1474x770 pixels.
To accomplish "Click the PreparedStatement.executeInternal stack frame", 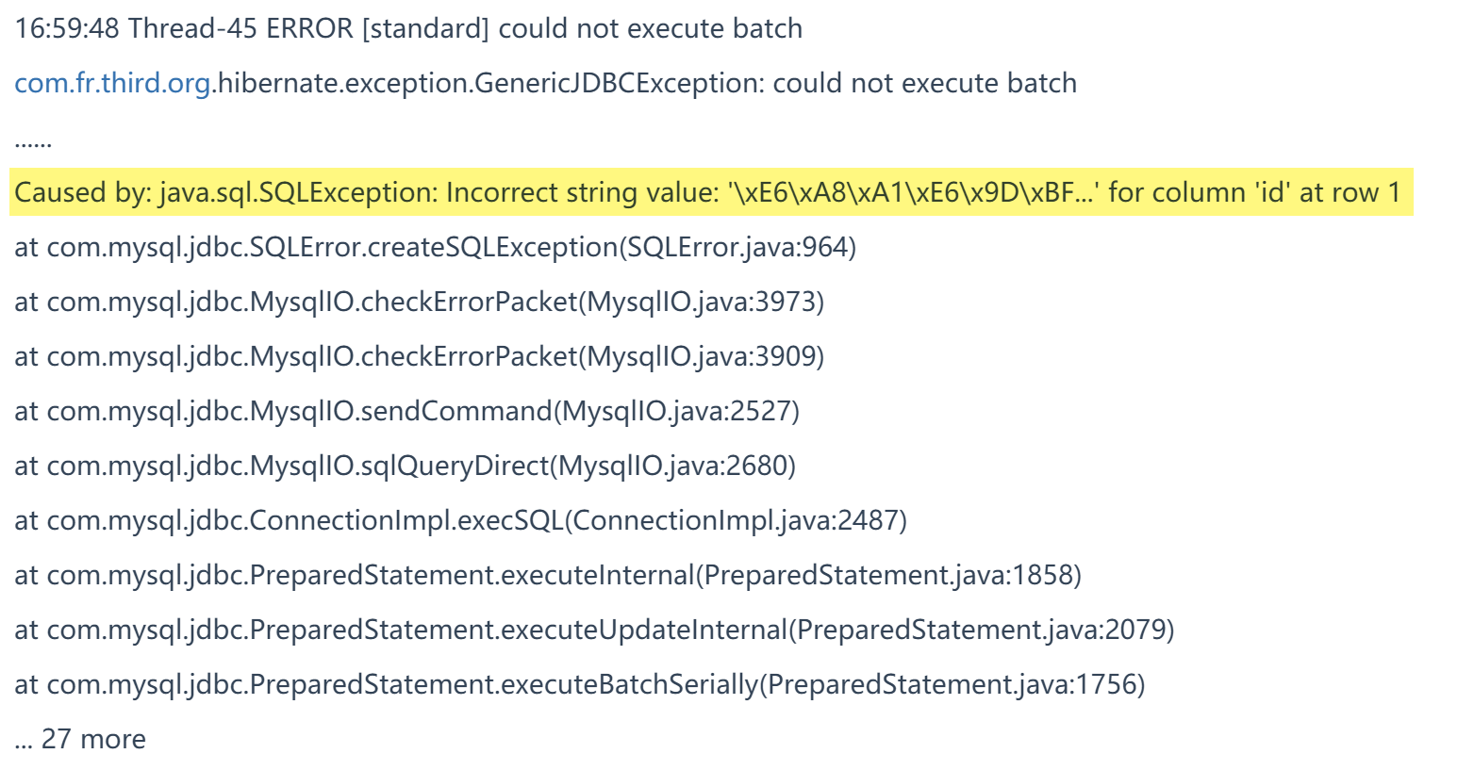I will pyautogui.click(x=548, y=576).
